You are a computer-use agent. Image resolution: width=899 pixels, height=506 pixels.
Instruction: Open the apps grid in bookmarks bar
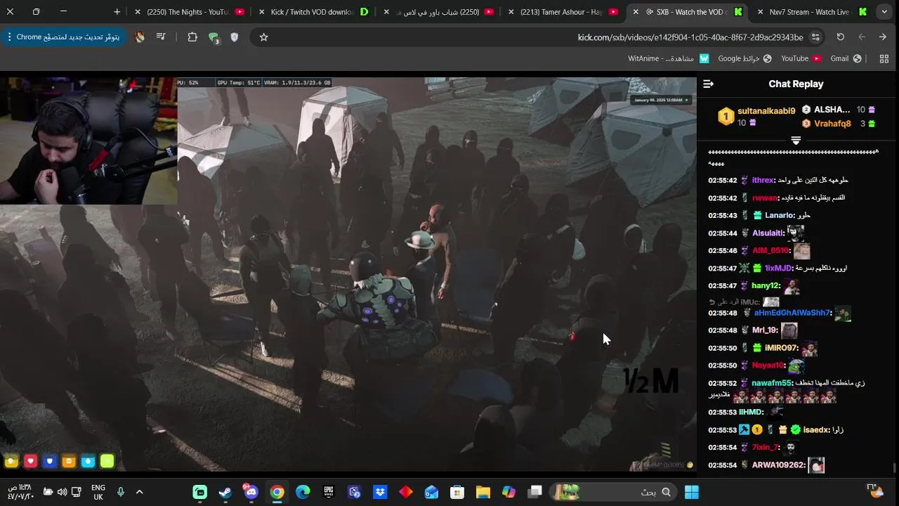tap(884, 59)
